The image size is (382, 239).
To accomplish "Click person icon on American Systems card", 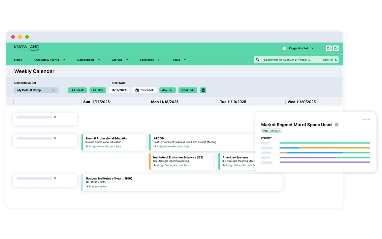I will 224,165.
